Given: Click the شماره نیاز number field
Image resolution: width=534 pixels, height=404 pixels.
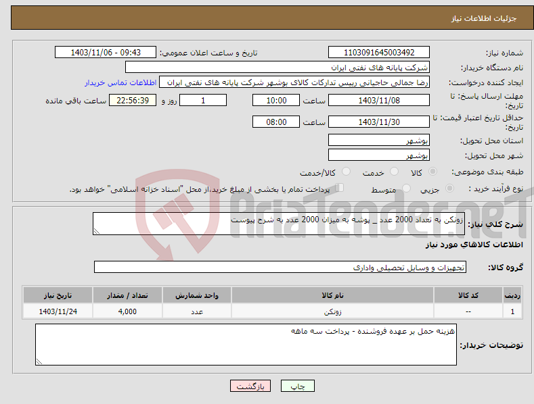Looking at the screenshot, I should [x=379, y=53].
